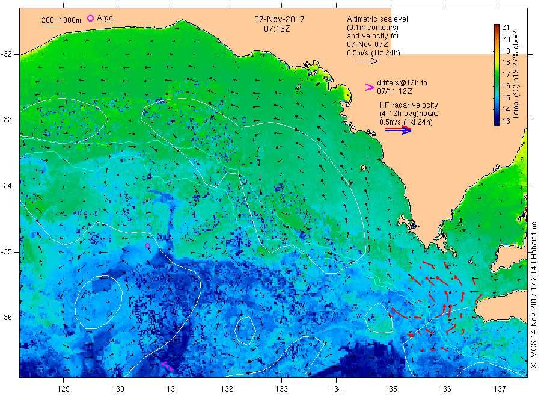The image size is (541, 397).
Task: Click the longitude label 131
Action: coord(173,389)
